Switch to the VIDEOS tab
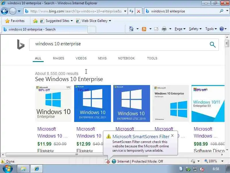The image size is (230, 173). 81,58
